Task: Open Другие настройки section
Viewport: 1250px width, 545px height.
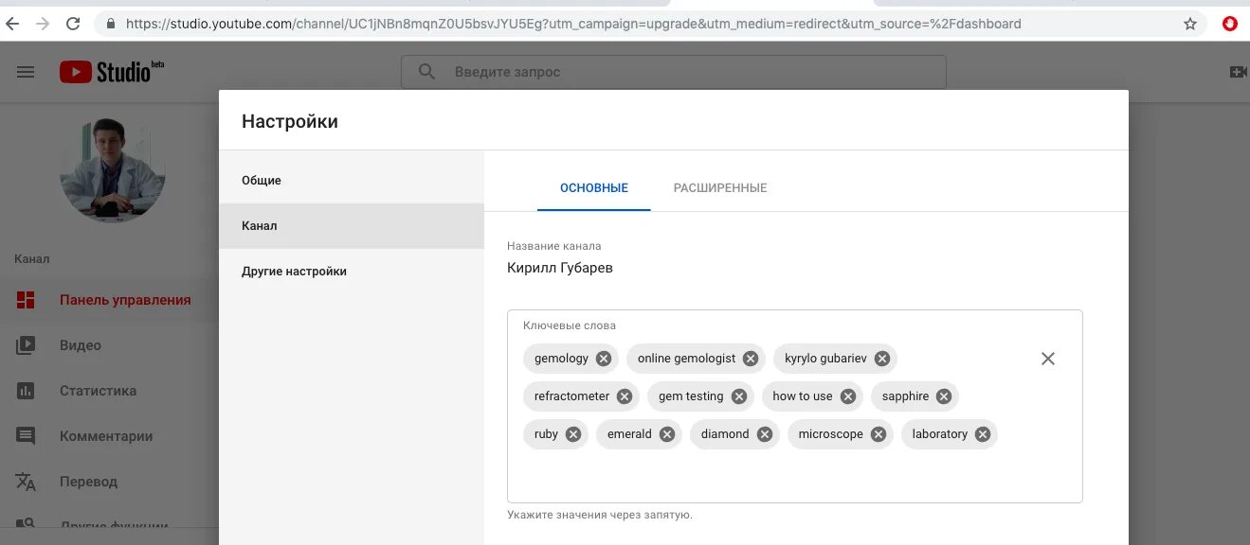Action: click(352, 272)
